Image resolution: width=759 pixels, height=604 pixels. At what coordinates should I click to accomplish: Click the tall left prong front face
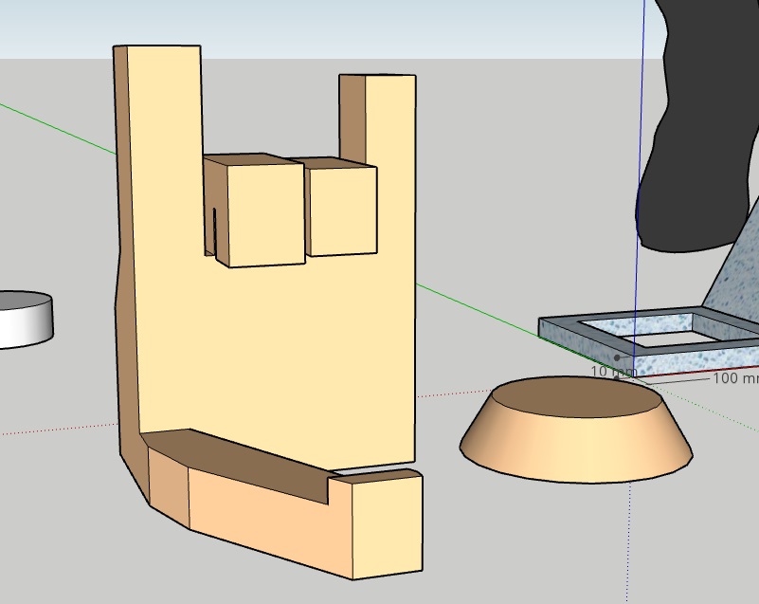tap(163, 104)
